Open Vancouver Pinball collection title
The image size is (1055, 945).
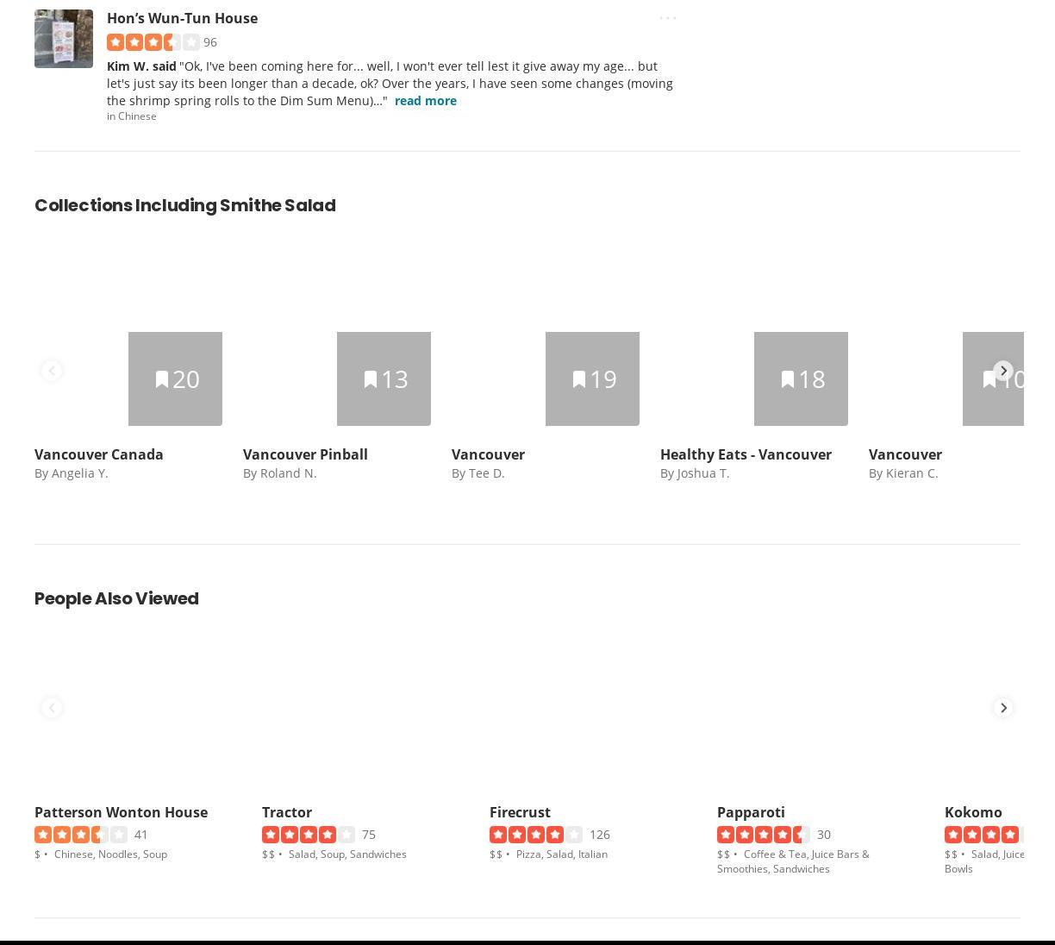305,454
